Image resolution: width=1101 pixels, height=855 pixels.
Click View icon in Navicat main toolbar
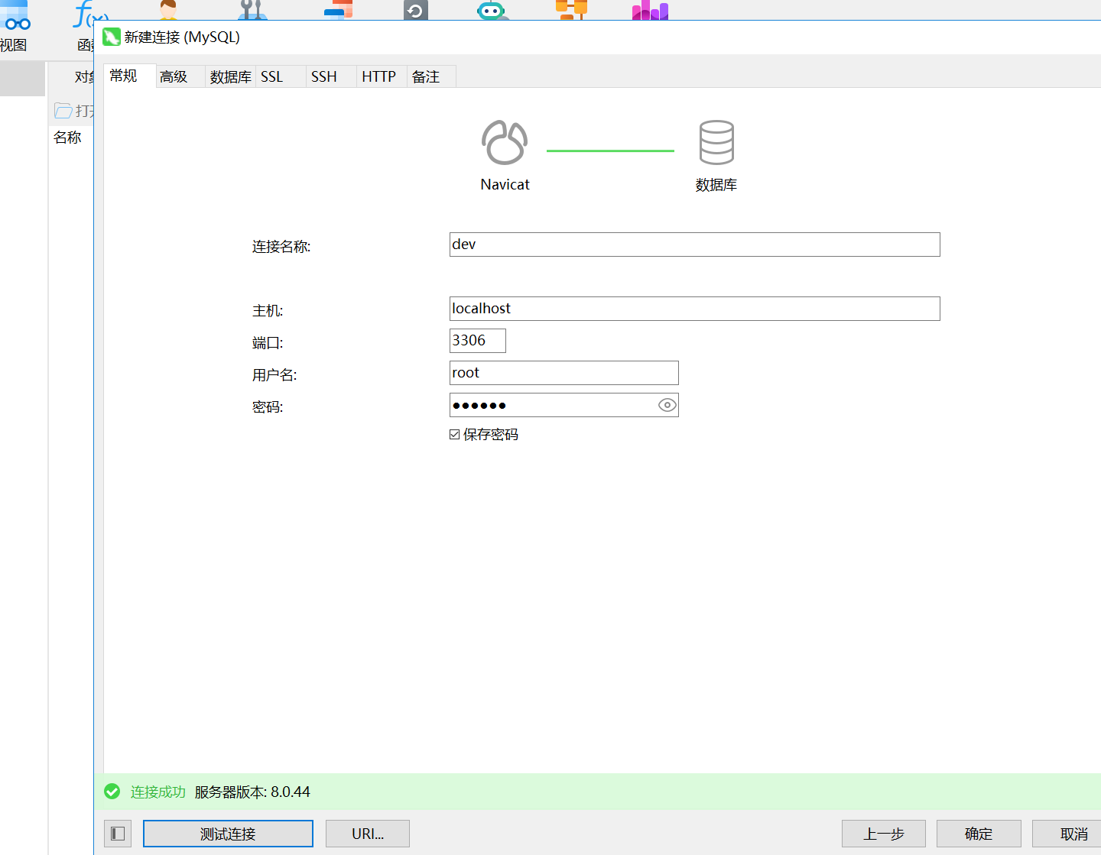tap(15, 15)
